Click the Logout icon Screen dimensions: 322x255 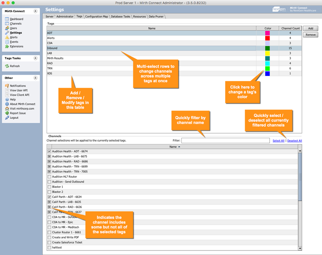tap(7, 118)
